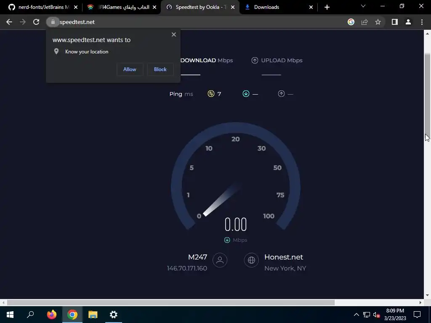This screenshot has width=431, height=323.
Task: Close the Downloads tab
Action: [311, 7]
